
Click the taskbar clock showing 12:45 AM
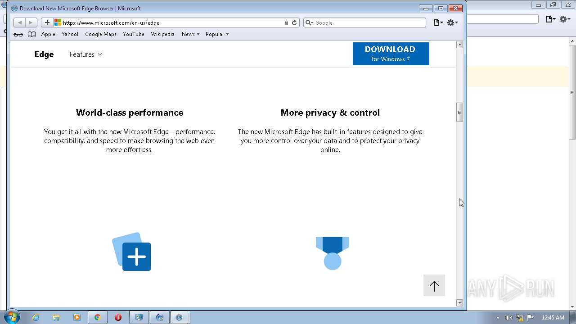553,317
